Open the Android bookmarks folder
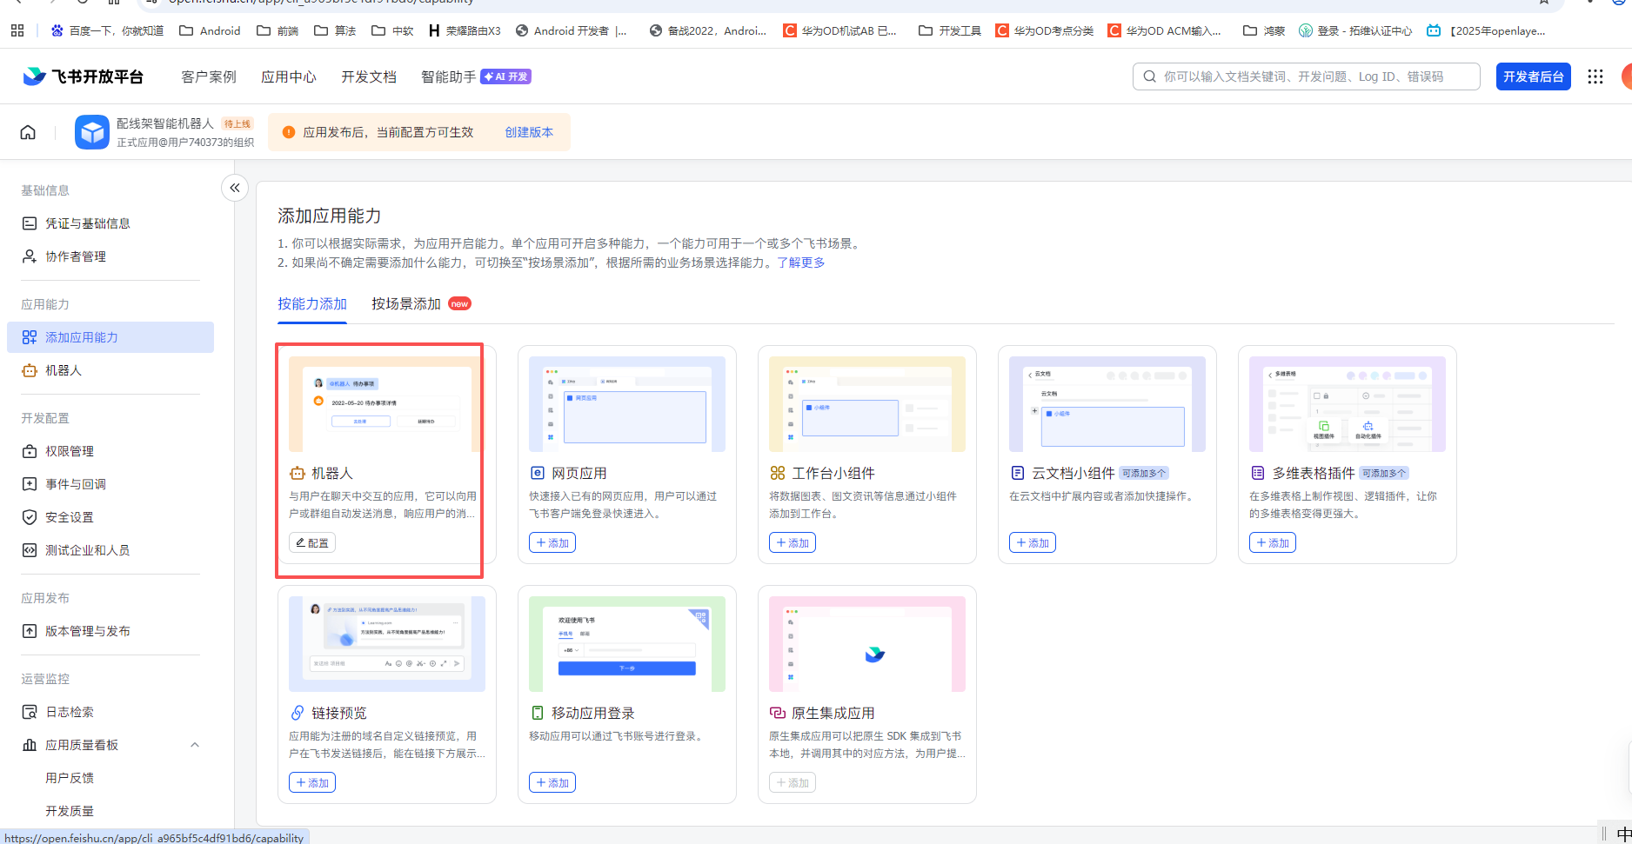This screenshot has height=844, width=1632. (210, 30)
